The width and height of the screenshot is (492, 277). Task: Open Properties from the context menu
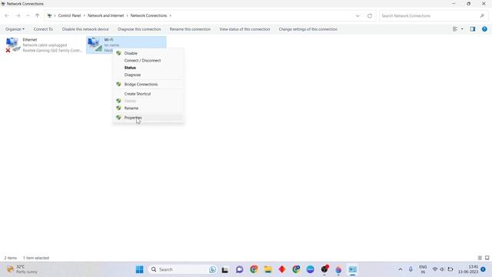click(x=148, y=118)
